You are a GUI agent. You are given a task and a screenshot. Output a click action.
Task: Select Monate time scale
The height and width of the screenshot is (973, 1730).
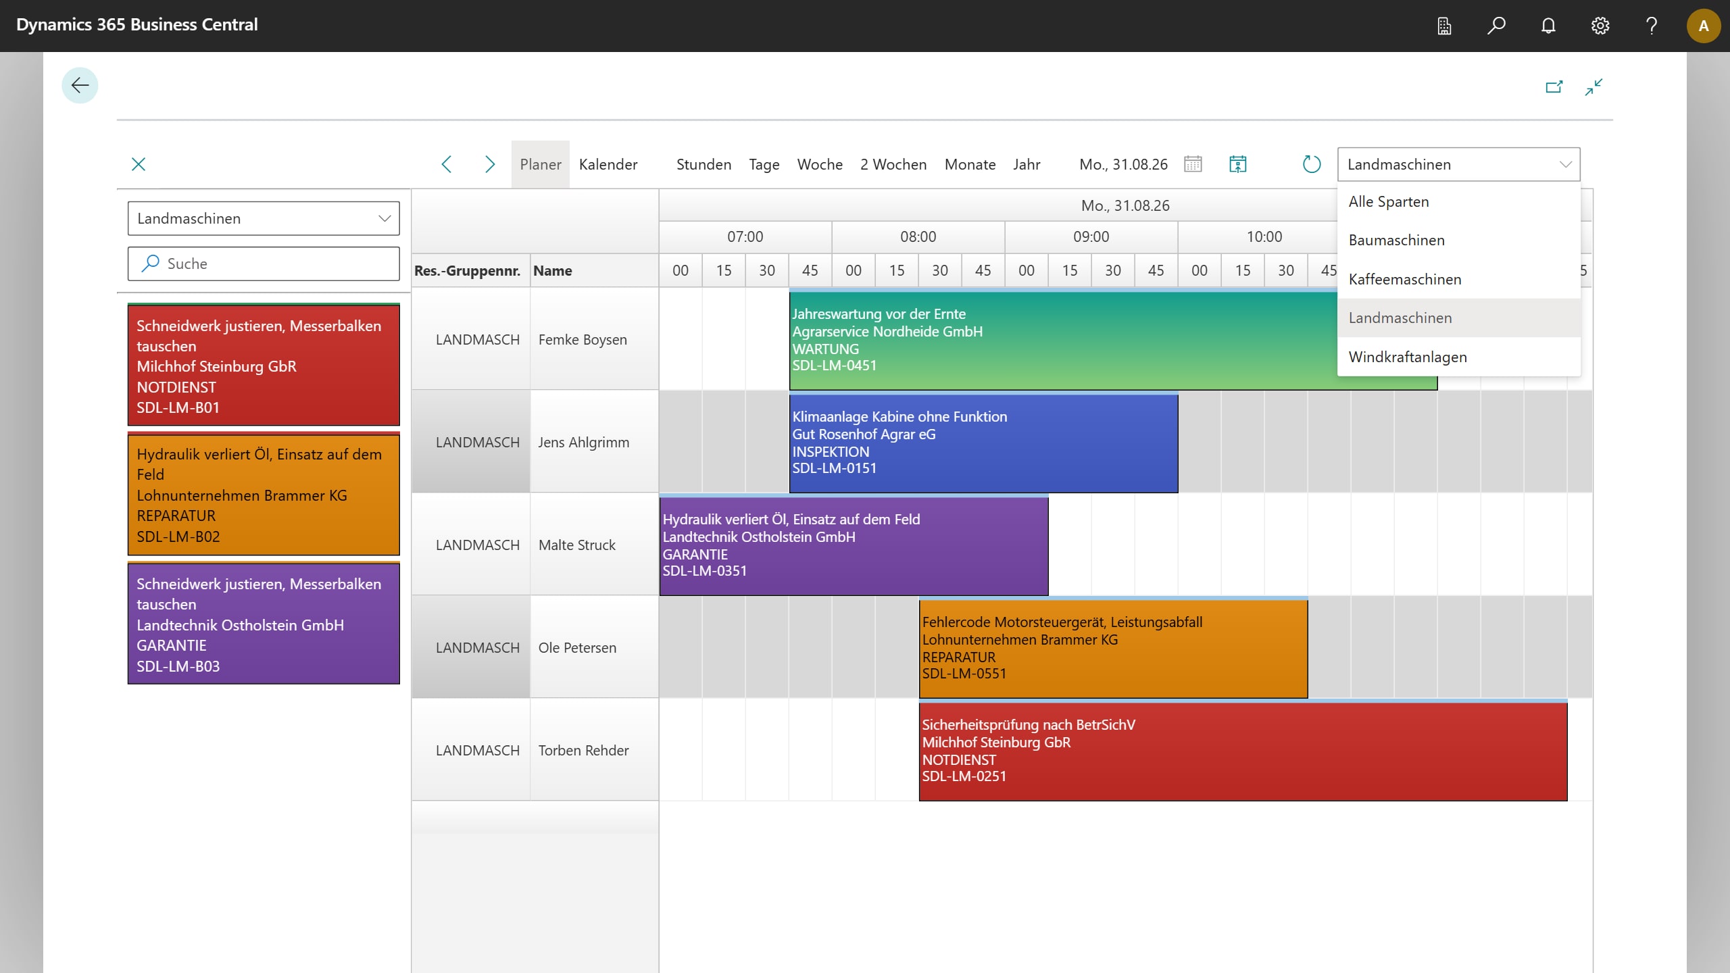970,164
